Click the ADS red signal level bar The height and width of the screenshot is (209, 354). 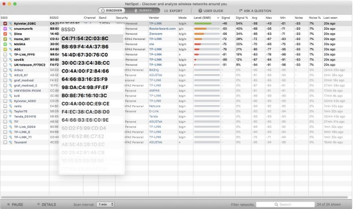click(x=197, y=49)
